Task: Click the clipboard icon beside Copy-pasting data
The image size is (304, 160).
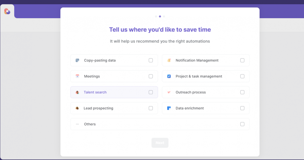Action: pyautogui.click(x=77, y=60)
